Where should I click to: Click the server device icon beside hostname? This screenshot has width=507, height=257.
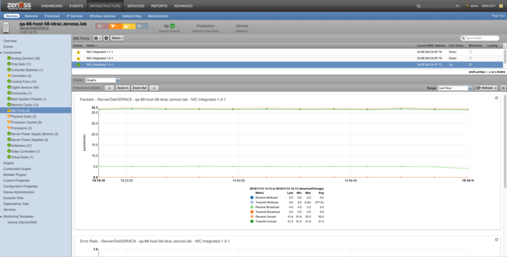(x=6, y=27)
